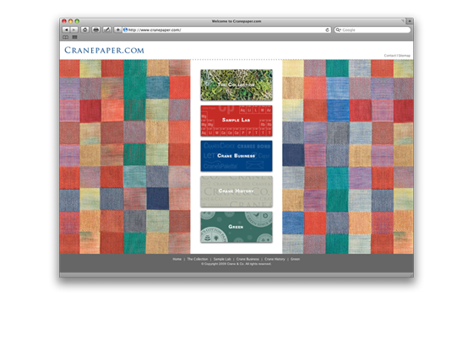Open the bookmarks book icon
Screen dimensions: 473x355
[66, 37]
